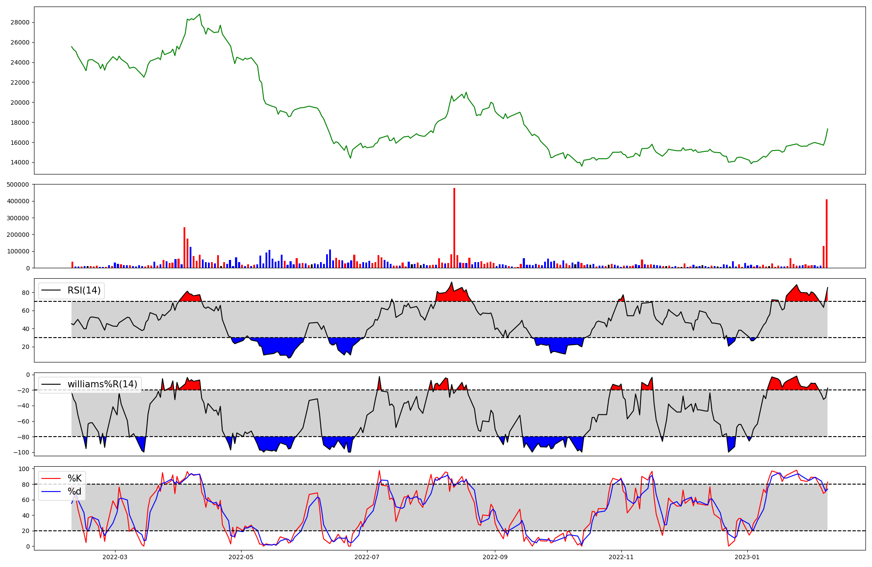This screenshot has height=567, width=872.
Task: Click the 2022-07 date label on x-axis
Action: [367, 557]
